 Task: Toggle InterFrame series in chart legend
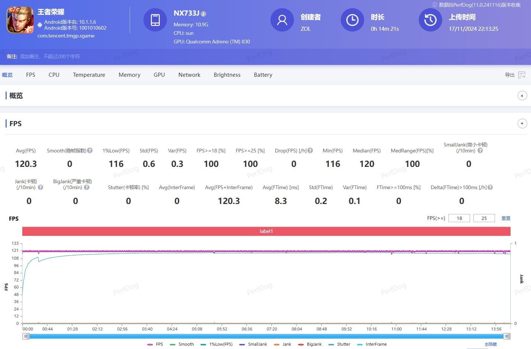tap(372, 344)
